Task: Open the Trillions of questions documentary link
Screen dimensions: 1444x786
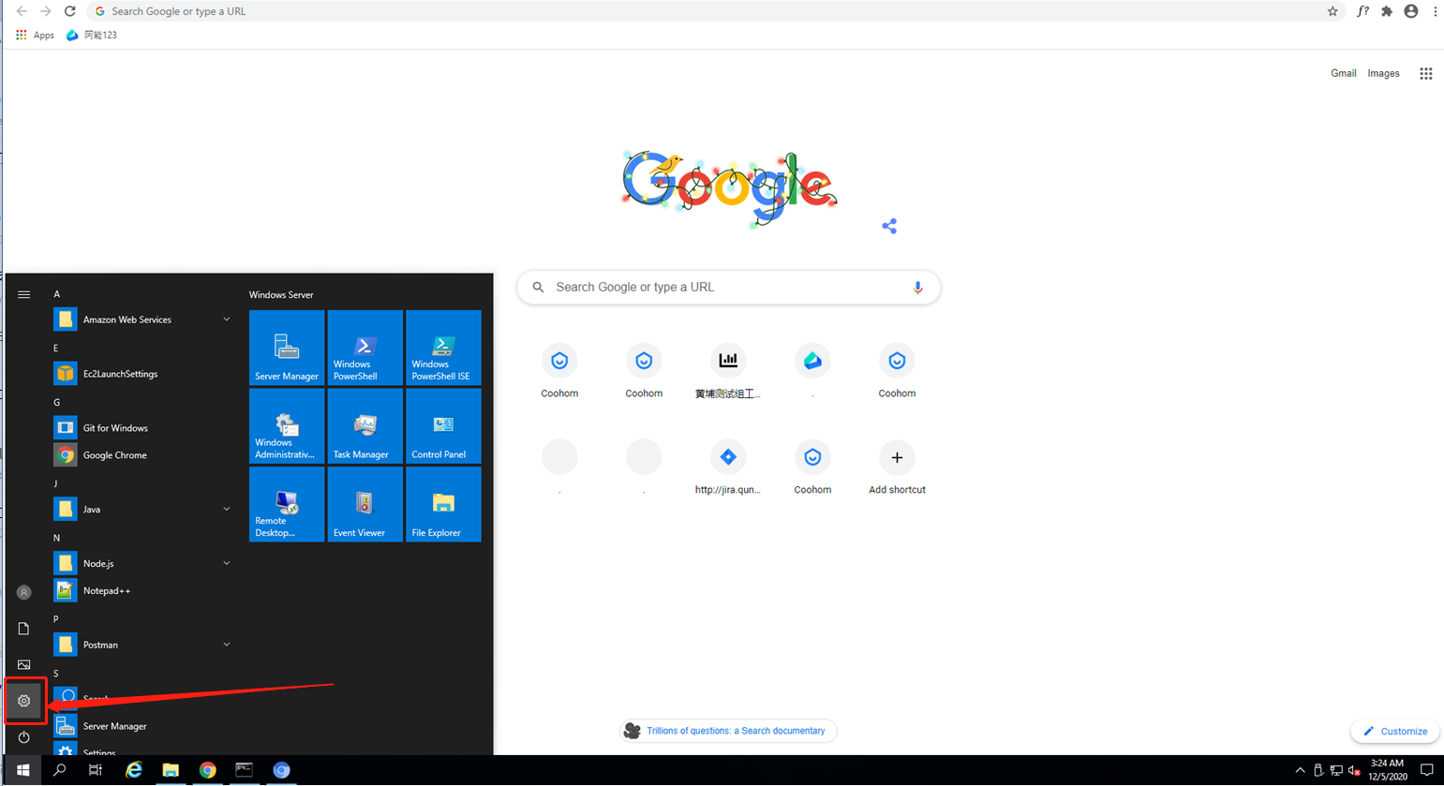Action: pyautogui.click(x=728, y=731)
